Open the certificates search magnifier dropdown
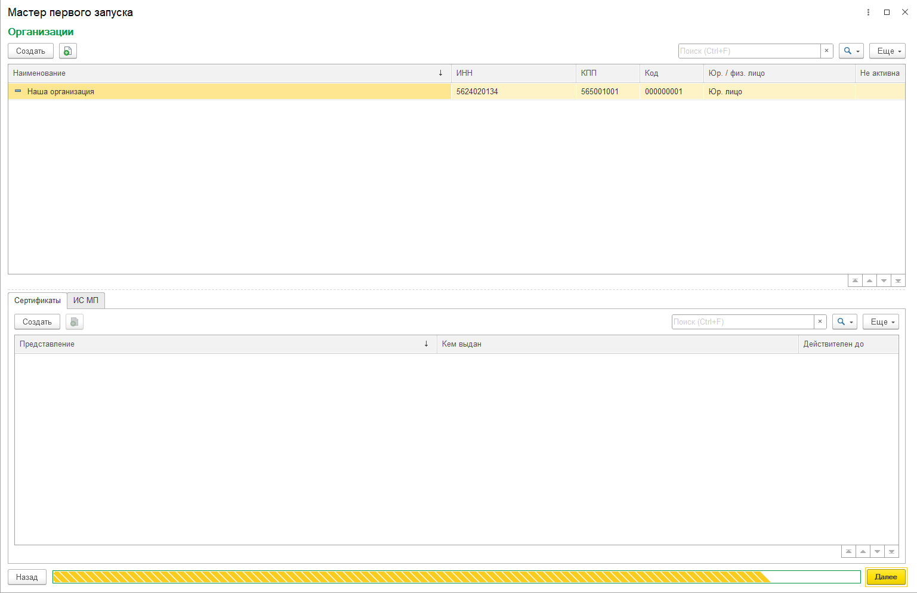Viewport: 917px width, 593px height. (844, 322)
